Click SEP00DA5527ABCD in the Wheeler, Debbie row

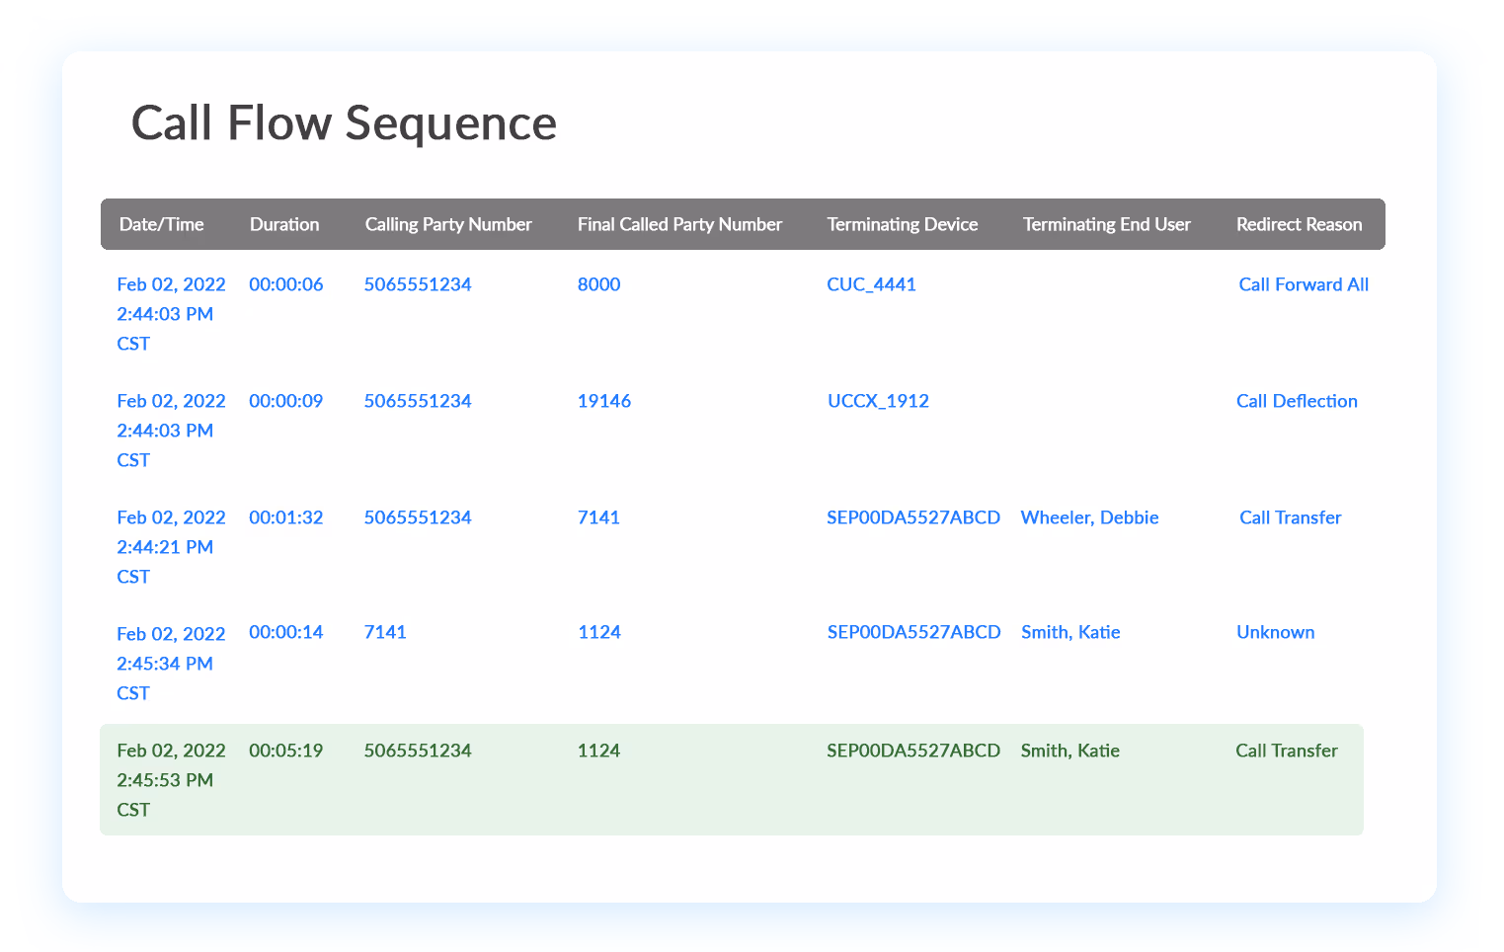tap(913, 517)
